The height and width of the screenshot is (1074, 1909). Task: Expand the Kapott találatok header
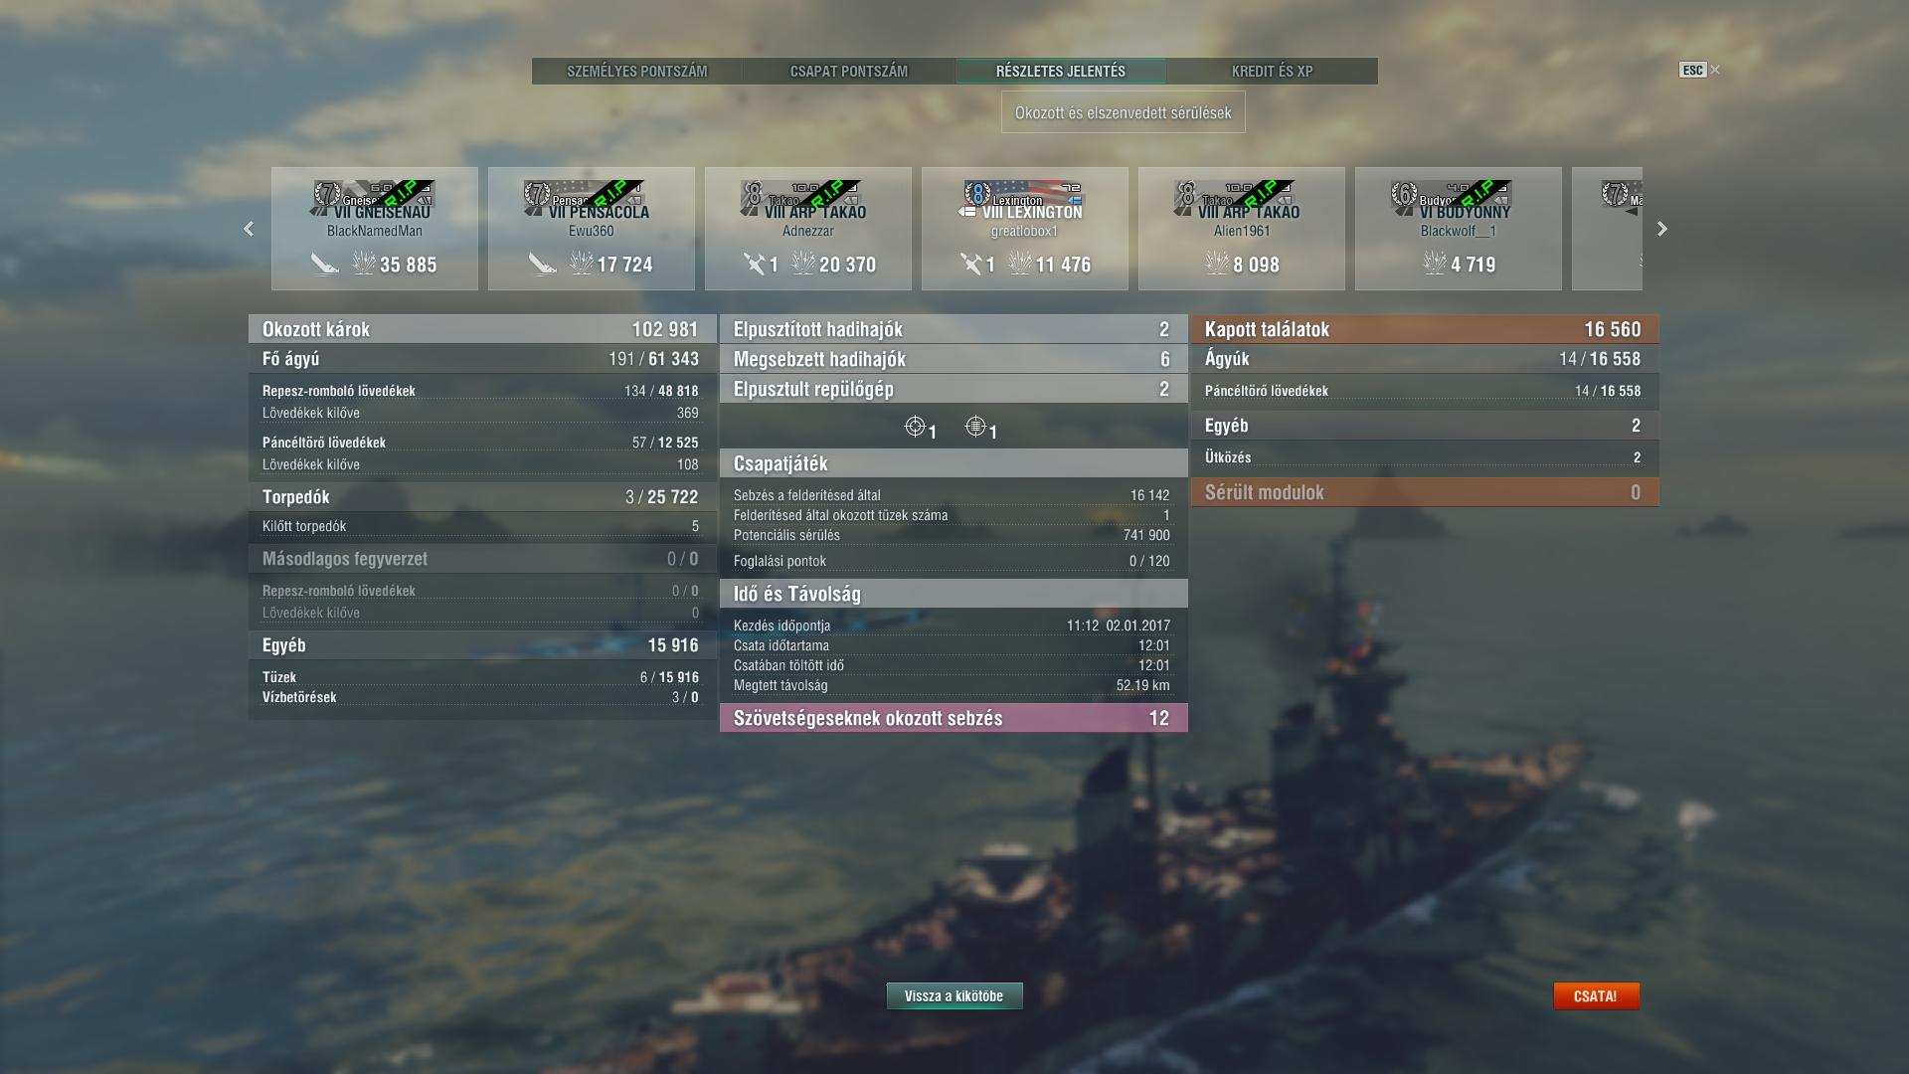pos(1425,329)
